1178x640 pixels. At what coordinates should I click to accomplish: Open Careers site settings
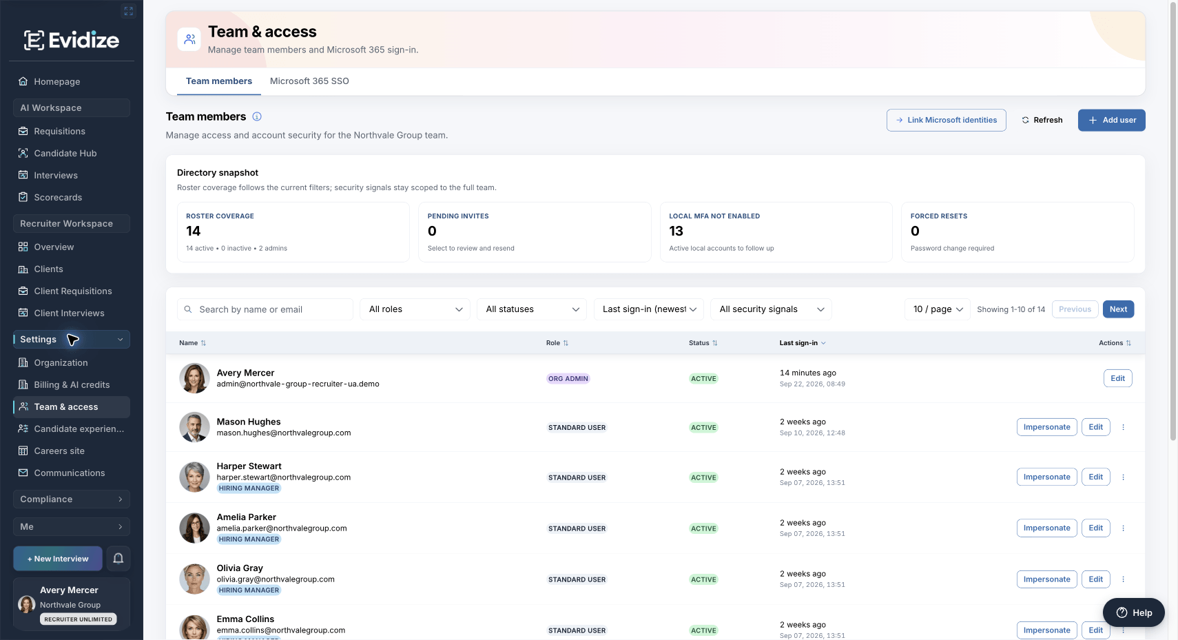tap(72, 451)
